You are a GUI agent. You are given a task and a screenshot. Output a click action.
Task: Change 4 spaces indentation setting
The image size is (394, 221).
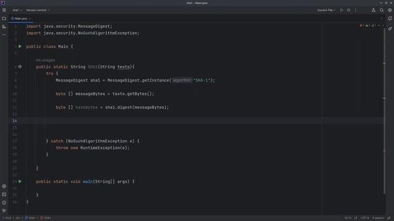coord(378,218)
